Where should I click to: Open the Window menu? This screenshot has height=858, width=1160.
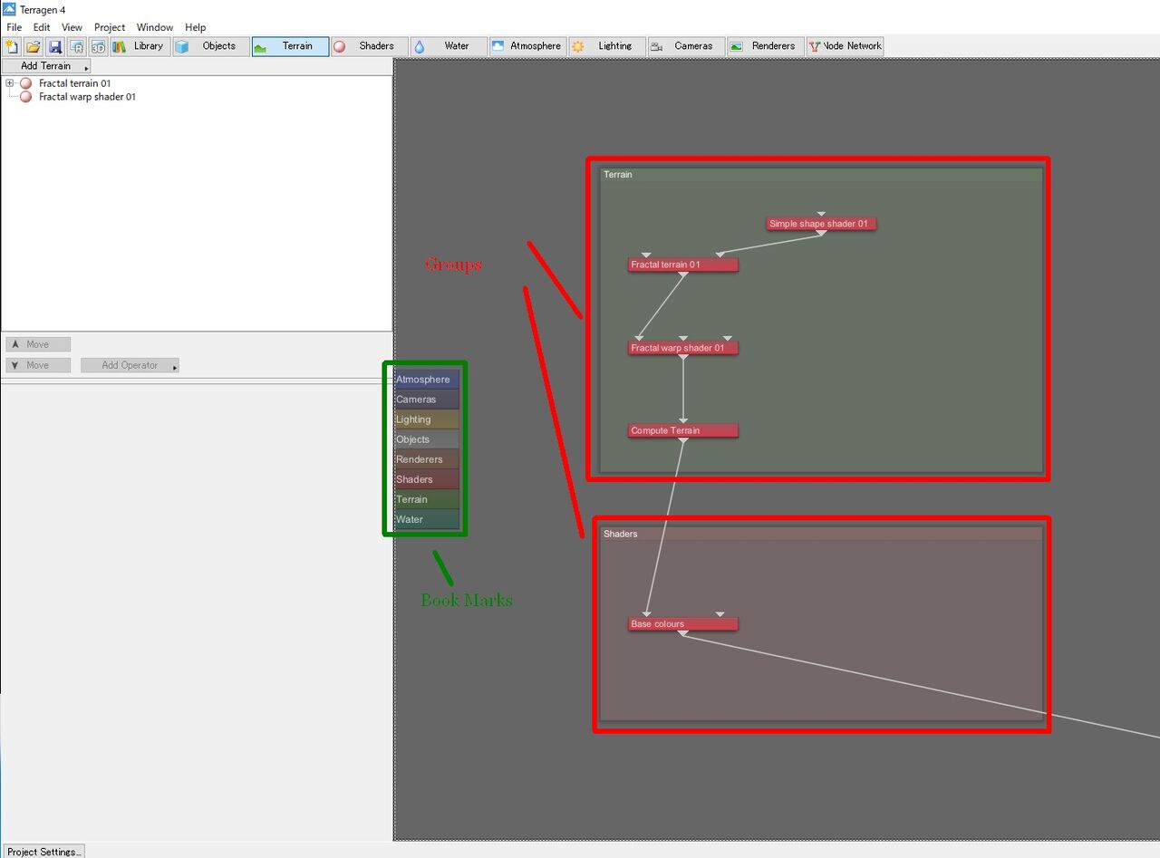155,27
